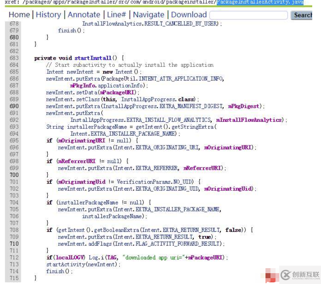The height and width of the screenshot is (284, 321).
Task: Click the "downloaded app uri=" string
Action: coord(154,257)
